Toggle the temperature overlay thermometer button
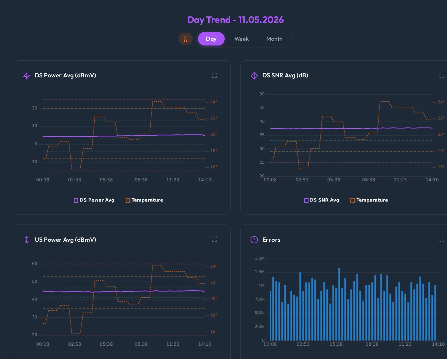This screenshot has height=359, width=447. click(x=185, y=39)
